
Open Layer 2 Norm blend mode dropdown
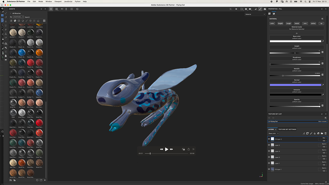[x=324, y=144]
